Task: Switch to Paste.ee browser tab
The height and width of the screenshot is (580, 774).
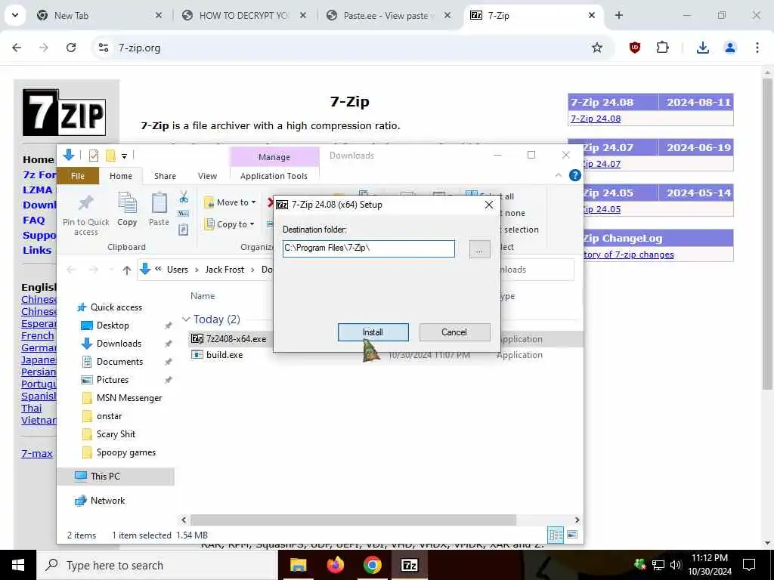Action: tap(389, 16)
